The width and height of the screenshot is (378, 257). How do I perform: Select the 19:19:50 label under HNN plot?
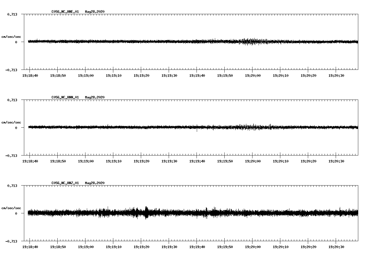(225, 161)
